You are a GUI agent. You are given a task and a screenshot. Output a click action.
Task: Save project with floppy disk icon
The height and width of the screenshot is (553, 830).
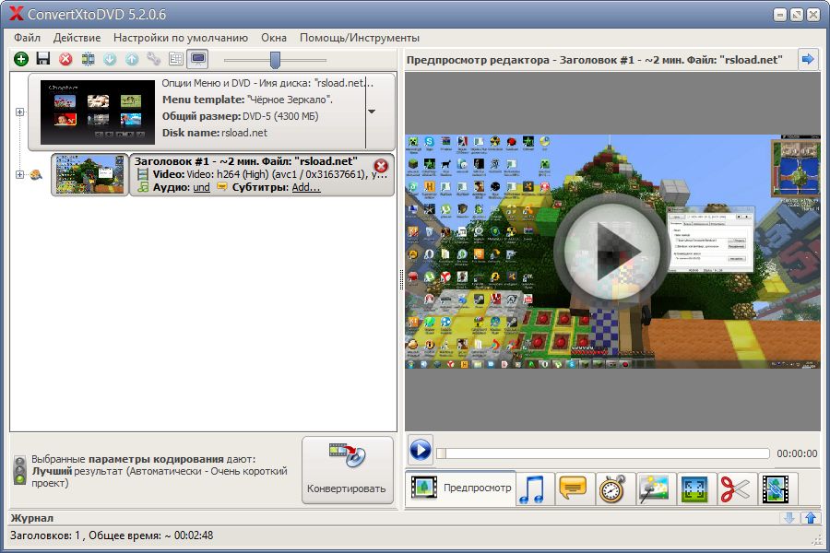[42, 59]
